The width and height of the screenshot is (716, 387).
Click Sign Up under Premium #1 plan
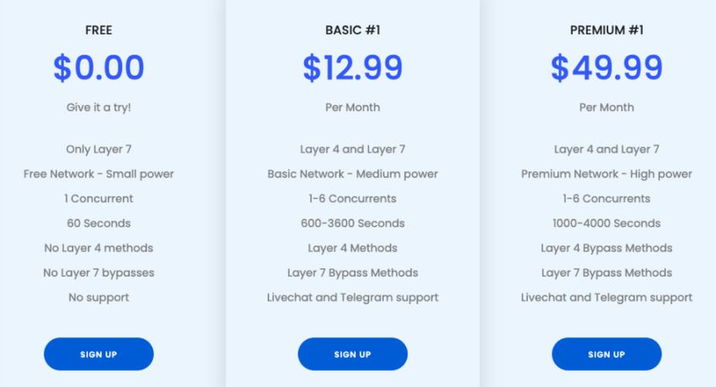[x=606, y=354]
